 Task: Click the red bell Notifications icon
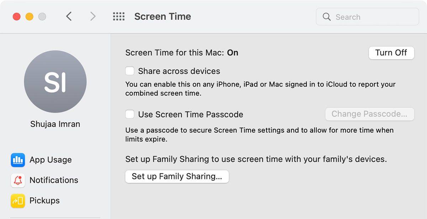coord(18,180)
